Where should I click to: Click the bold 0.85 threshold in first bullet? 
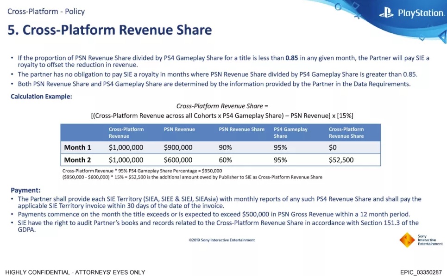(291, 58)
